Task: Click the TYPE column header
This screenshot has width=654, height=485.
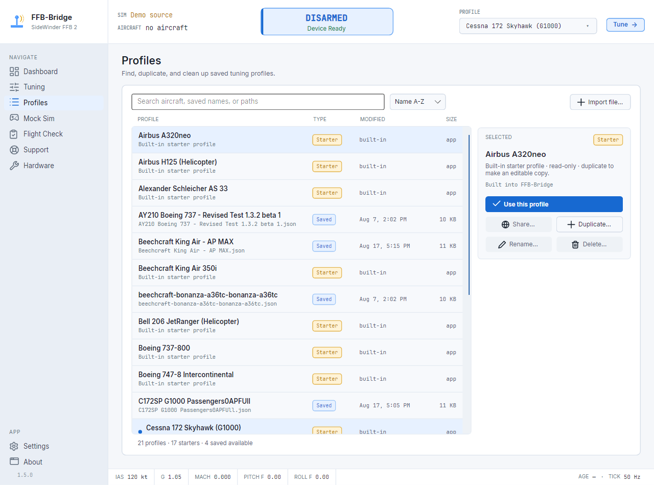Action: 320,120
